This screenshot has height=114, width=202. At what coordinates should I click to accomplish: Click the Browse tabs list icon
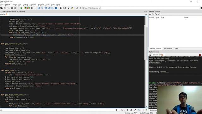coord(12,8)
